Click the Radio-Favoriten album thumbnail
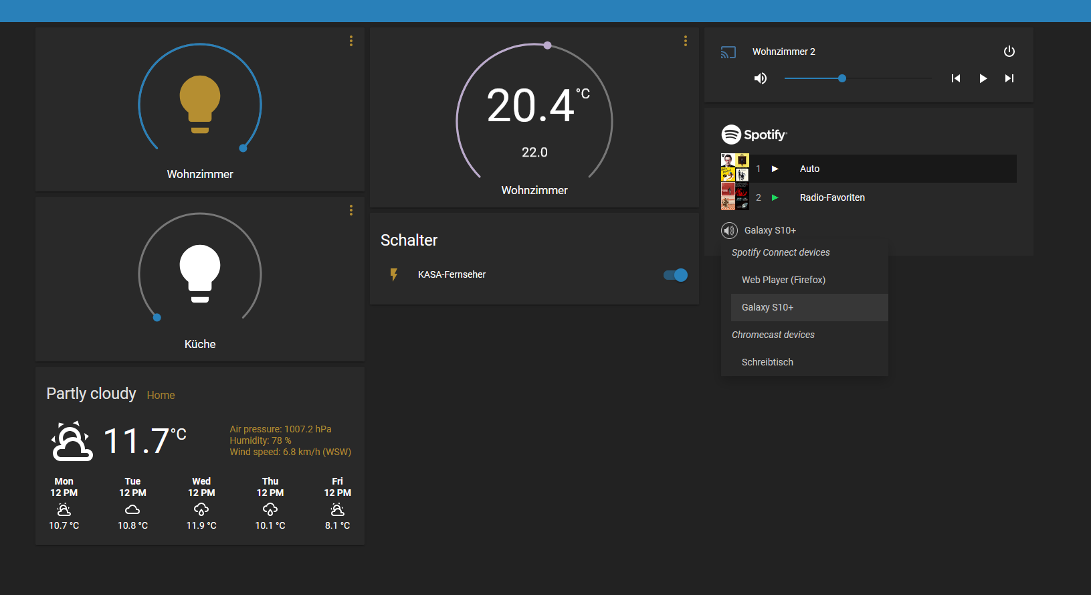Screen dimensions: 1091x595 pyautogui.click(x=734, y=197)
